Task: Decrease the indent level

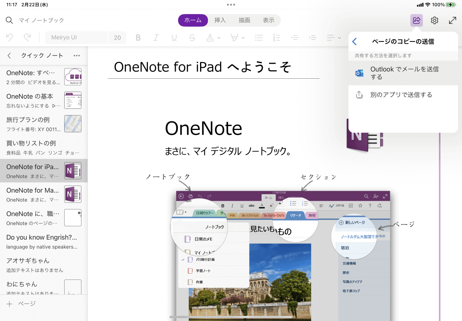Action: click(295, 38)
